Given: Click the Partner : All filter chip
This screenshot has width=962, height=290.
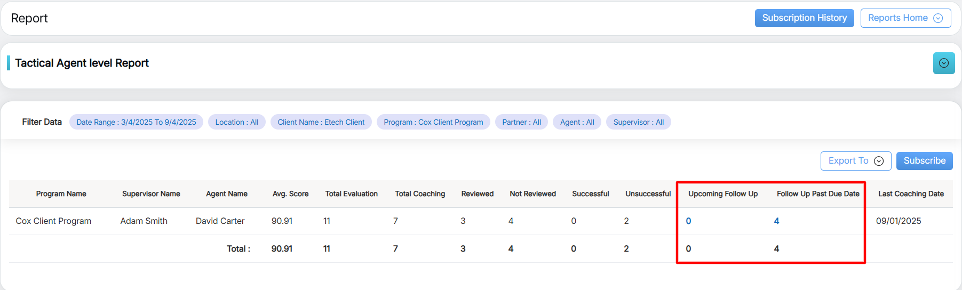Looking at the screenshot, I should [521, 122].
